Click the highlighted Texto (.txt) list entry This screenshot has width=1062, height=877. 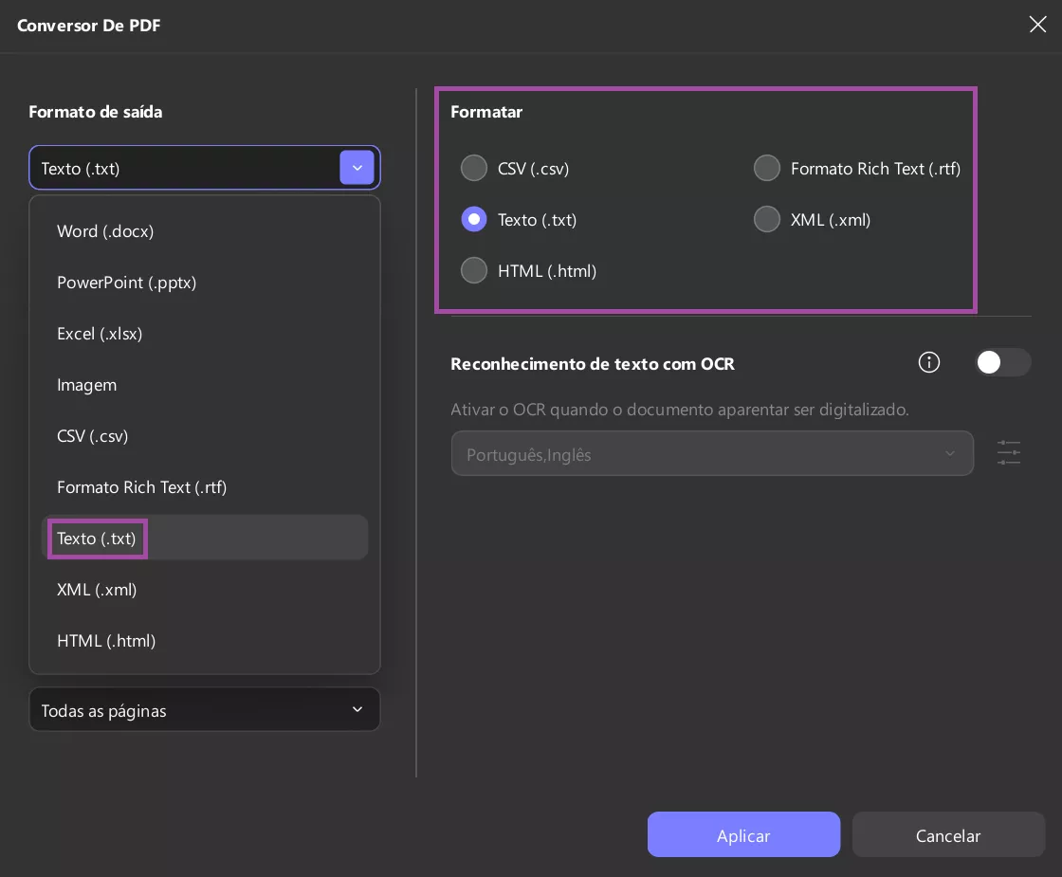click(97, 538)
